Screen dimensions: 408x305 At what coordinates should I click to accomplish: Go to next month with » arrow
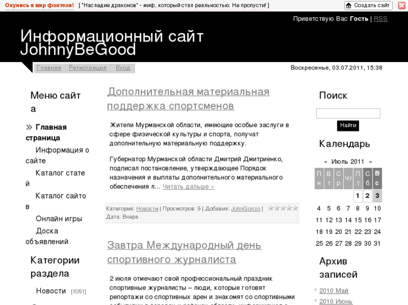pos(370,162)
